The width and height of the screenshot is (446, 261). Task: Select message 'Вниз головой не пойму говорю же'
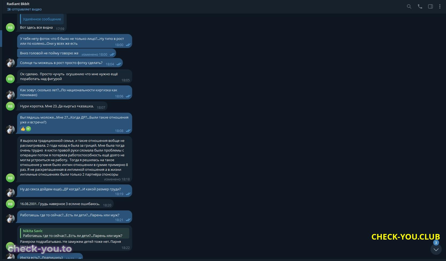click(x=67, y=53)
